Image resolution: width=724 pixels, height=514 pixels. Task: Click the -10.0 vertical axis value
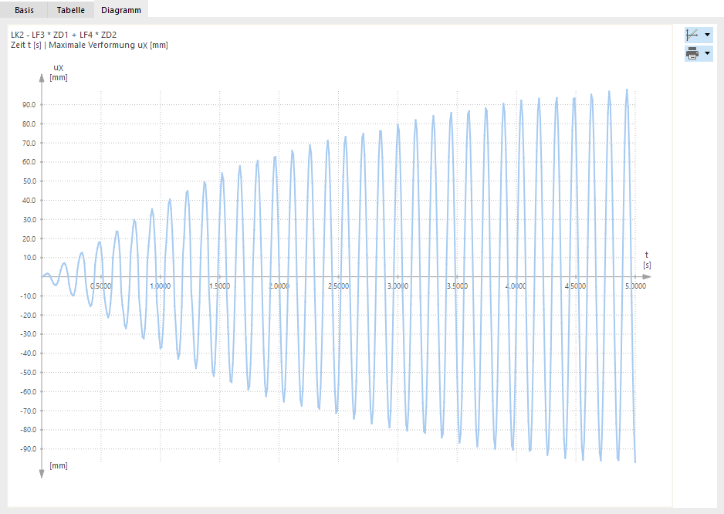[x=28, y=296]
